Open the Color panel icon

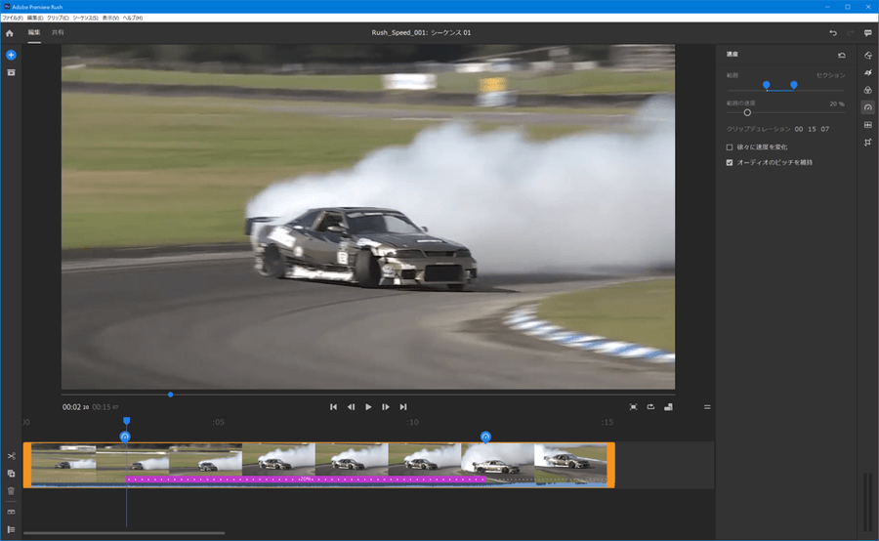867,90
